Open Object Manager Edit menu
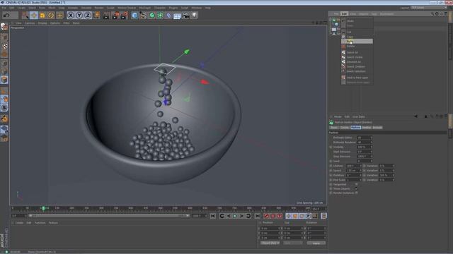This screenshot has width=453, height=254. click(x=344, y=14)
